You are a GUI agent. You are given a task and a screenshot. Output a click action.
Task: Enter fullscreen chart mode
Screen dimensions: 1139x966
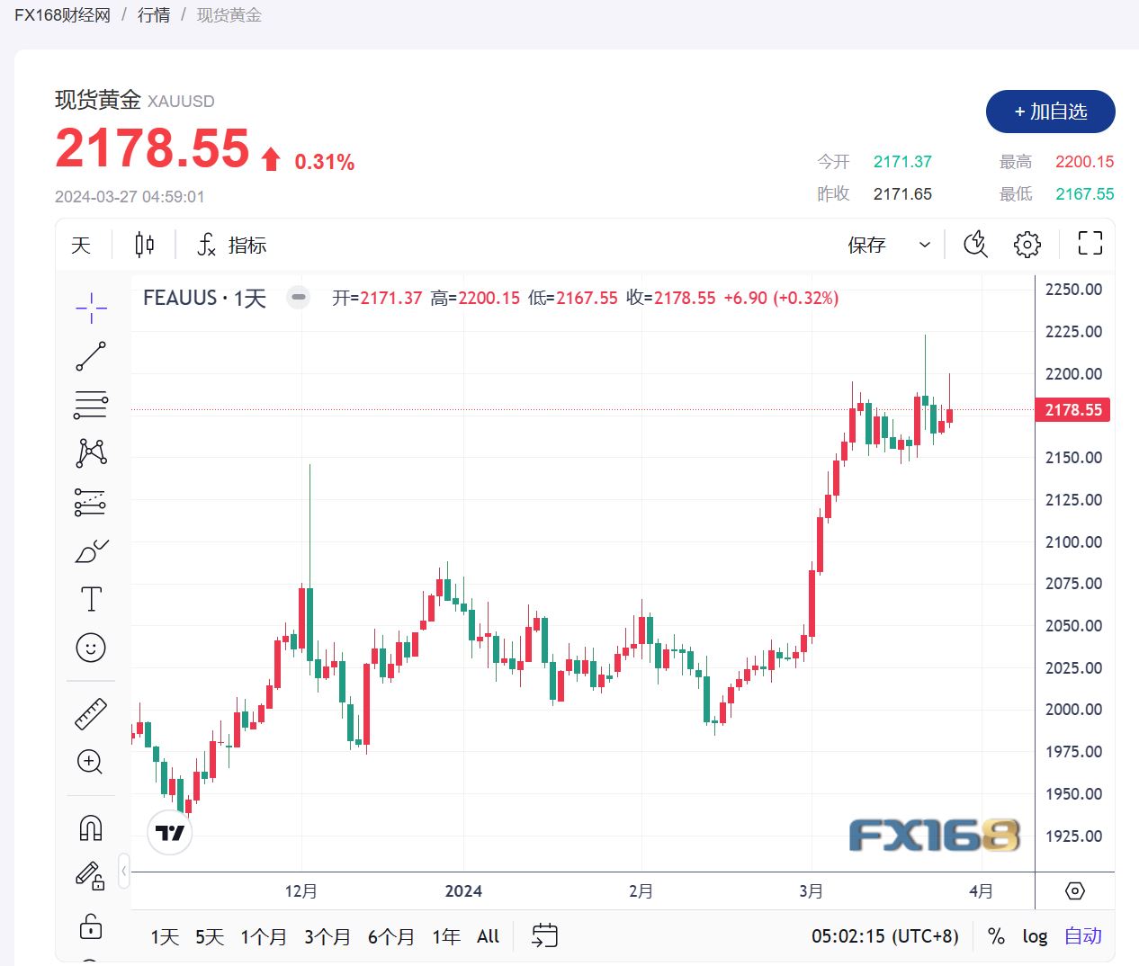1089,244
